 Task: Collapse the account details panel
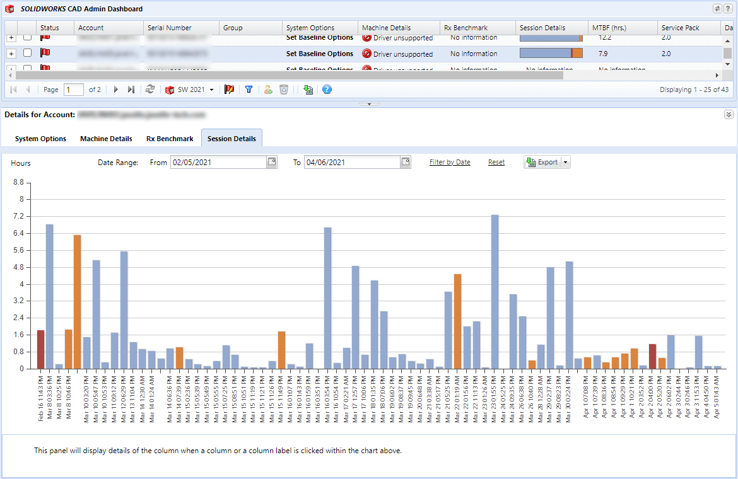coord(729,115)
